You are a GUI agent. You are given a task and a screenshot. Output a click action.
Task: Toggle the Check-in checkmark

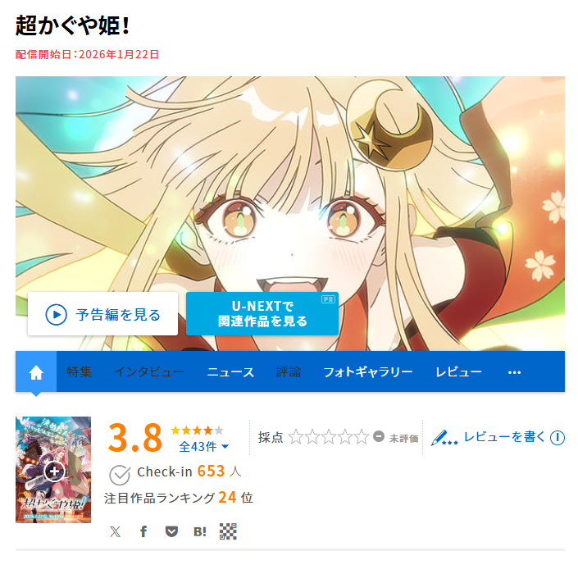coord(120,475)
